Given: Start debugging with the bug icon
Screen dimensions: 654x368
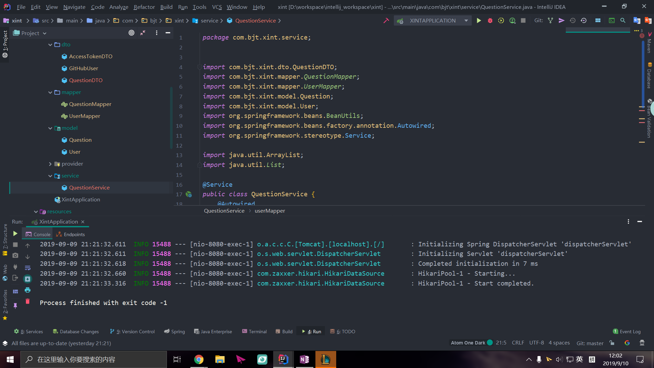Looking at the screenshot, I should click(x=490, y=20).
